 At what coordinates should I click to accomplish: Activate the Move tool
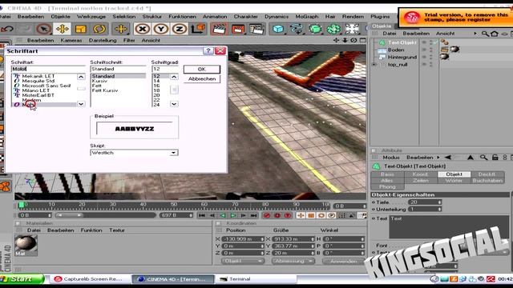coord(62,29)
